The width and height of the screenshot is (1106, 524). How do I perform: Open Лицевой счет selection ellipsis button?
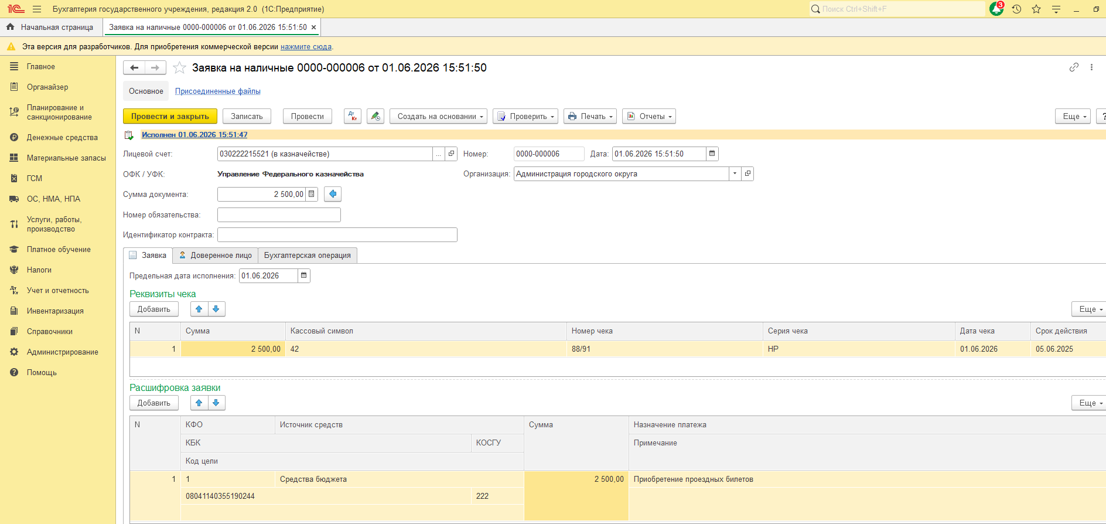tap(439, 154)
